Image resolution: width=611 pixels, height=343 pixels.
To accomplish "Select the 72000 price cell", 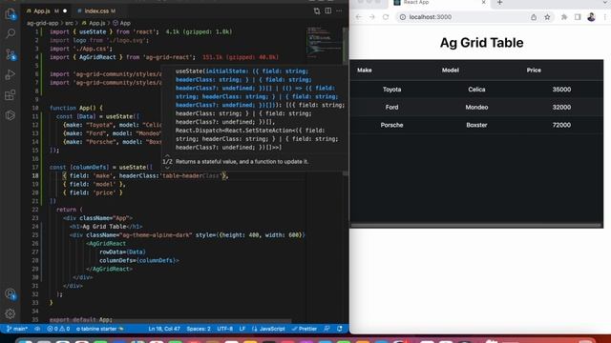I will click(561, 125).
